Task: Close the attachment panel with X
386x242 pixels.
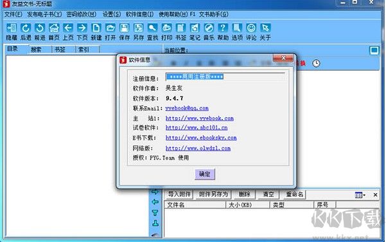Action: [375, 195]
